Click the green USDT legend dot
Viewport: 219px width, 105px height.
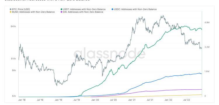pyautogui.click(x=61, y=9)
